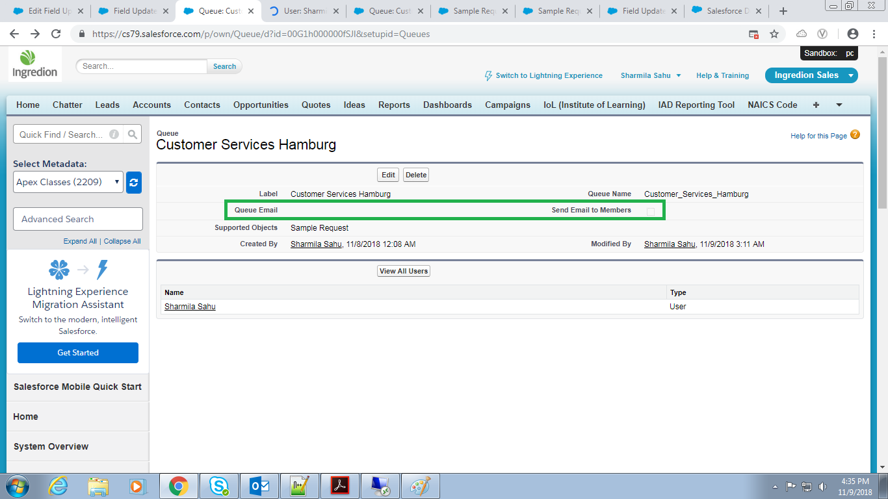Click the Quick Find magnifier icon

pos(133,134)
